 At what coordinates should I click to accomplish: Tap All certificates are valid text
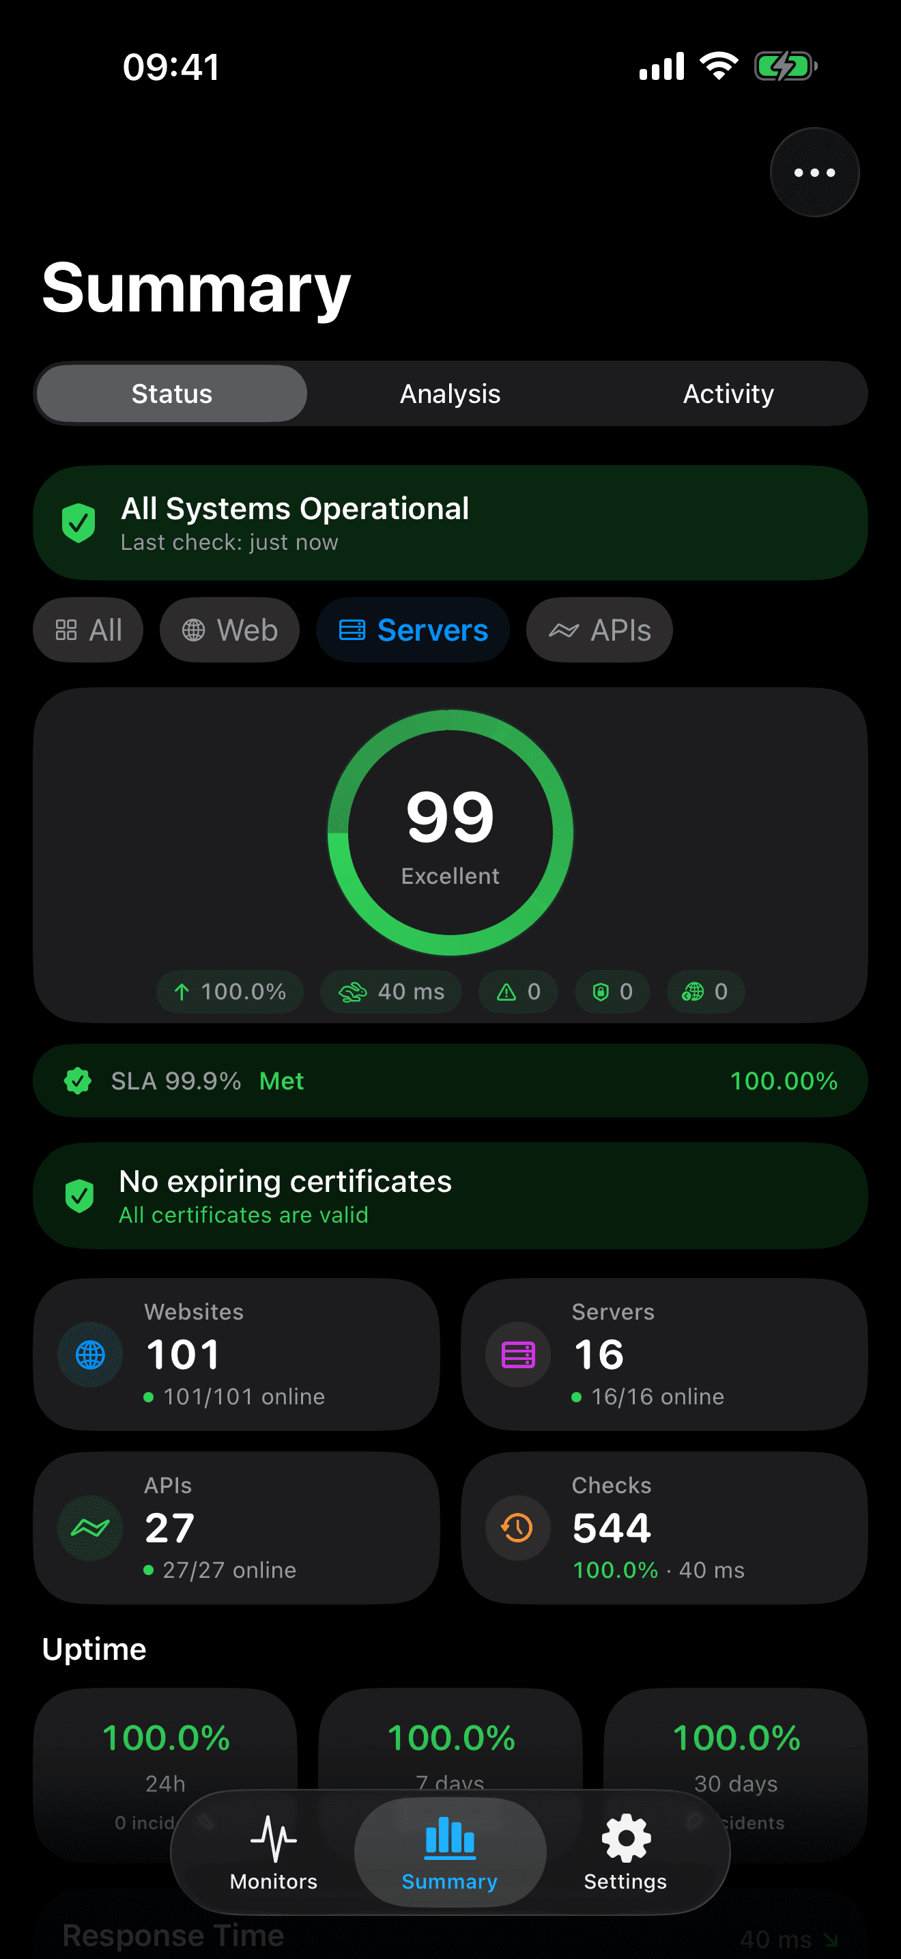[244, 1214]
